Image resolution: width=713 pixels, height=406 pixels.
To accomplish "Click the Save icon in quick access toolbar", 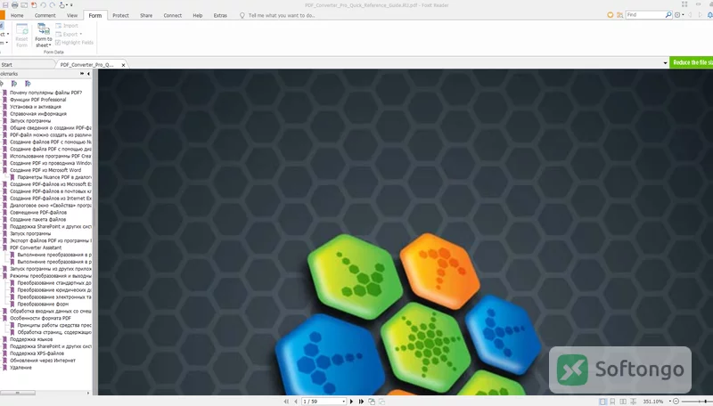I will coord(5,5).
